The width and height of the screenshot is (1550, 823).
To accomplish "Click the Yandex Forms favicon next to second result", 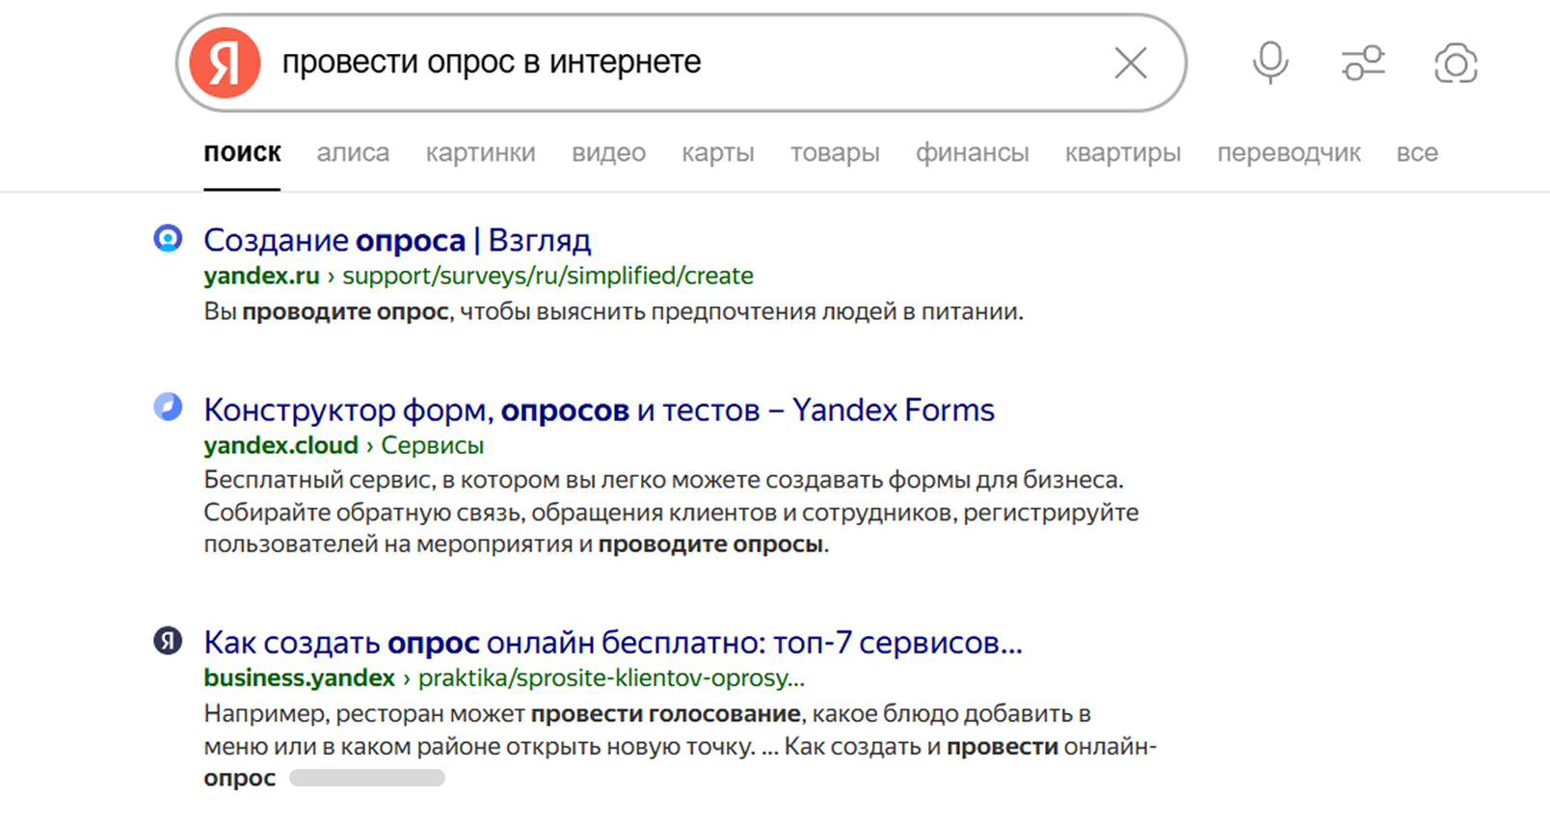I will tap(169, 407).
